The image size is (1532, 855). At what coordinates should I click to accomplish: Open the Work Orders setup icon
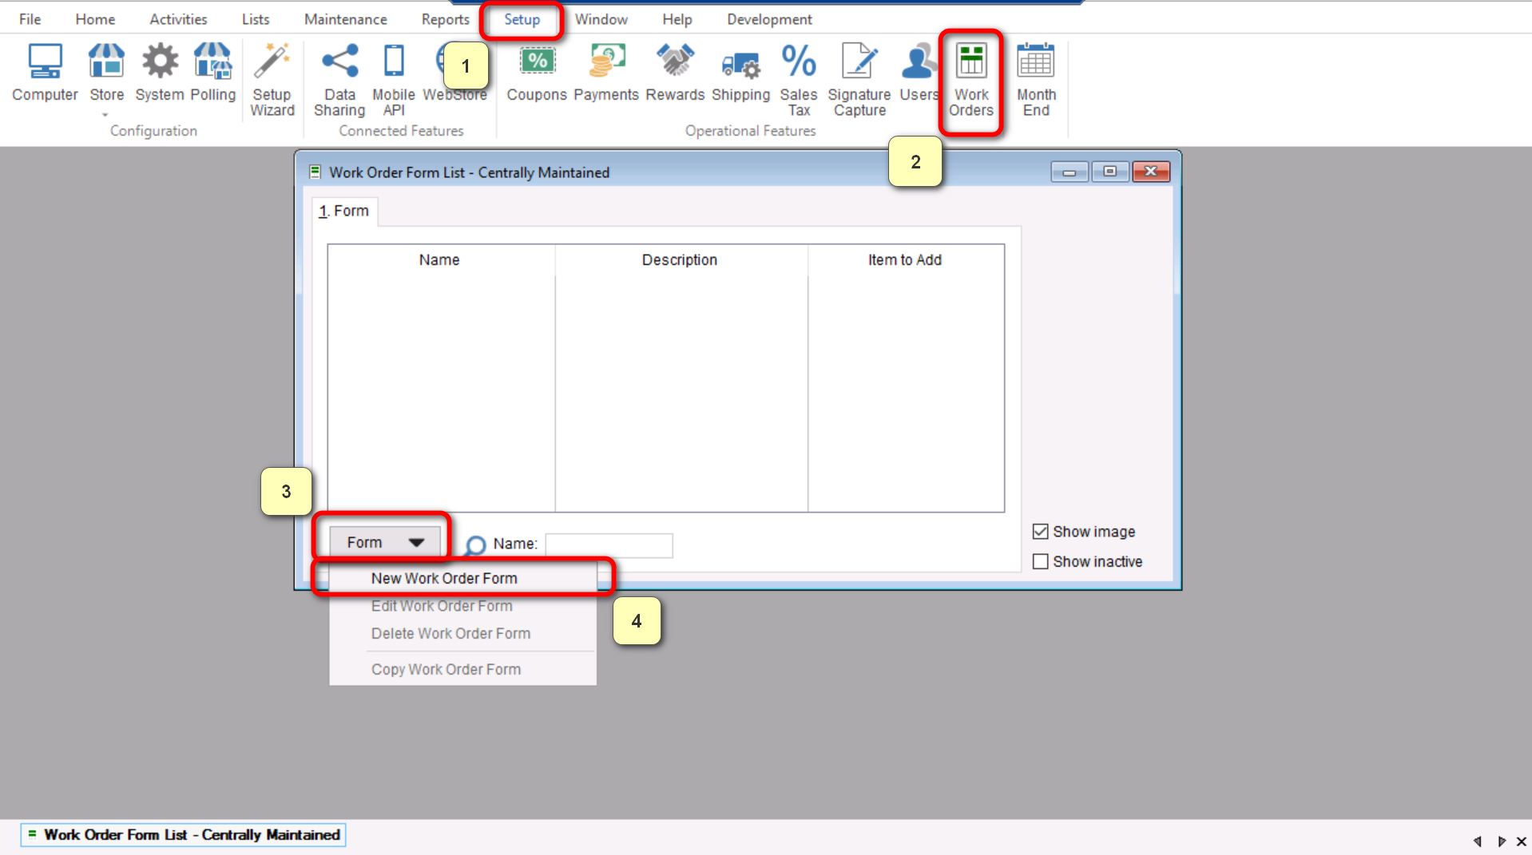tap(970, 79)
